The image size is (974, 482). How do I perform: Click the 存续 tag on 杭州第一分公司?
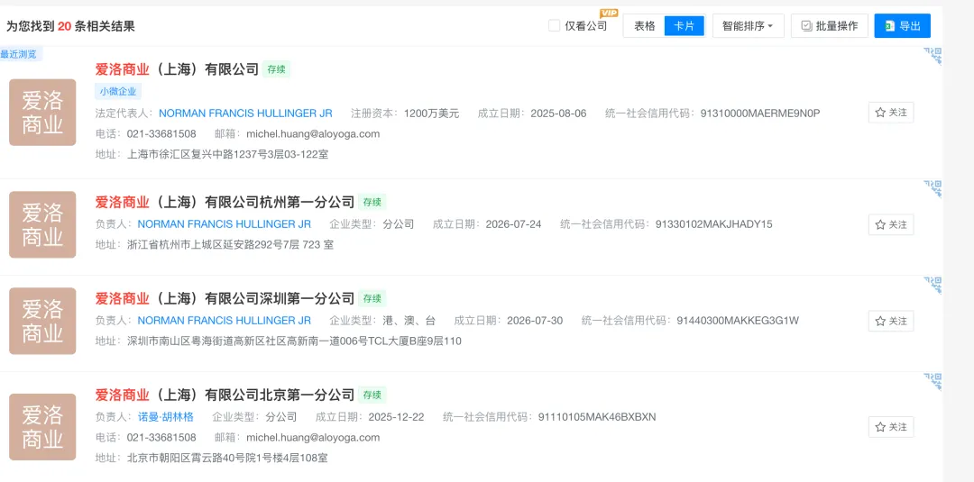pos(372,202)
